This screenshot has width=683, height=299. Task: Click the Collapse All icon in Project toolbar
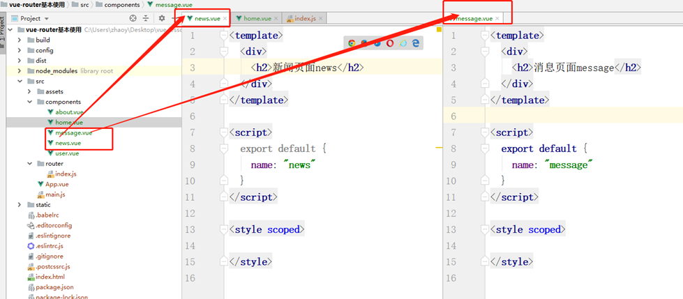(146, 18)
